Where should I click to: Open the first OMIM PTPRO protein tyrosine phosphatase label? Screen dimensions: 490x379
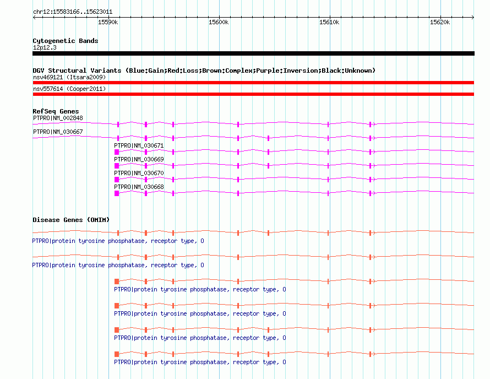pos(118,241)
